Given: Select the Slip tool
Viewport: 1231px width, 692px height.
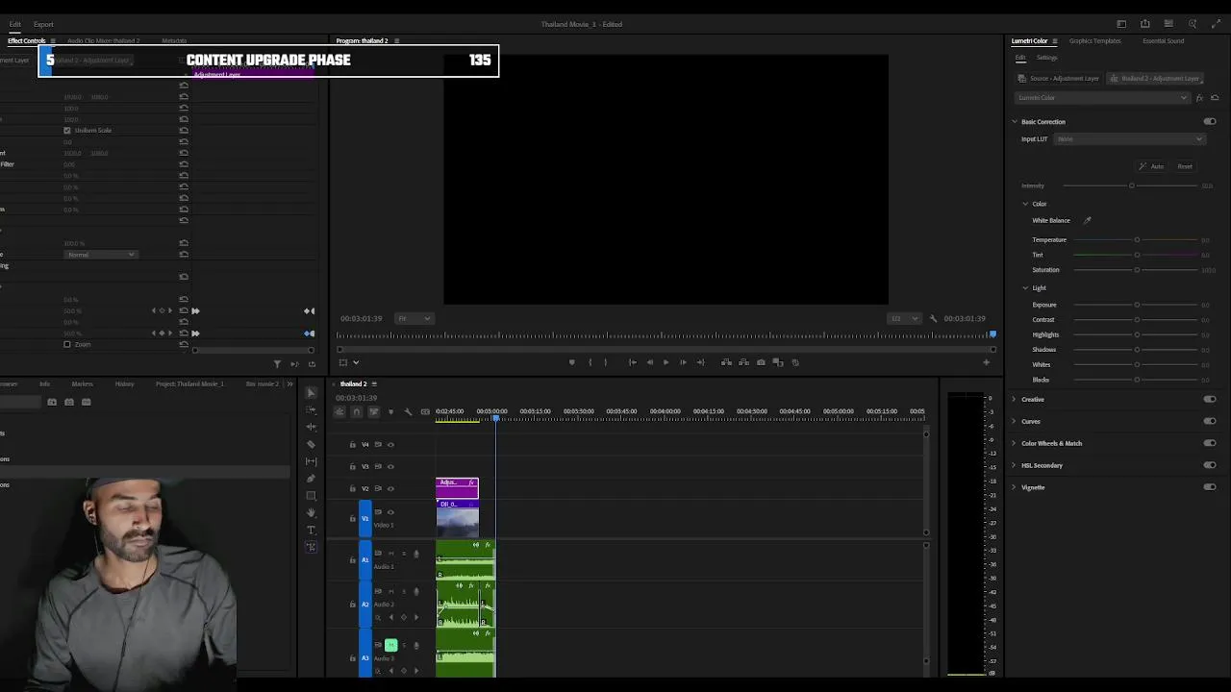Looking at the screenshot, I should click(311, 461).
